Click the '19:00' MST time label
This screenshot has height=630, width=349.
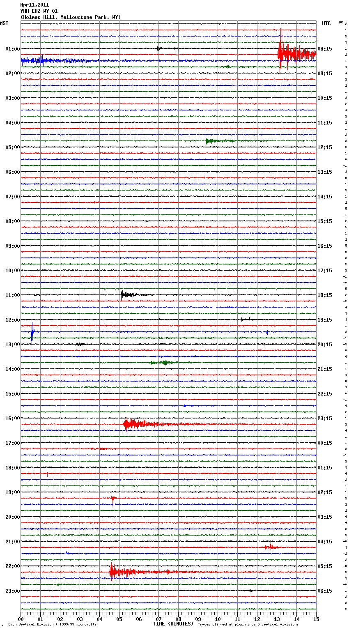click(13, 492)
